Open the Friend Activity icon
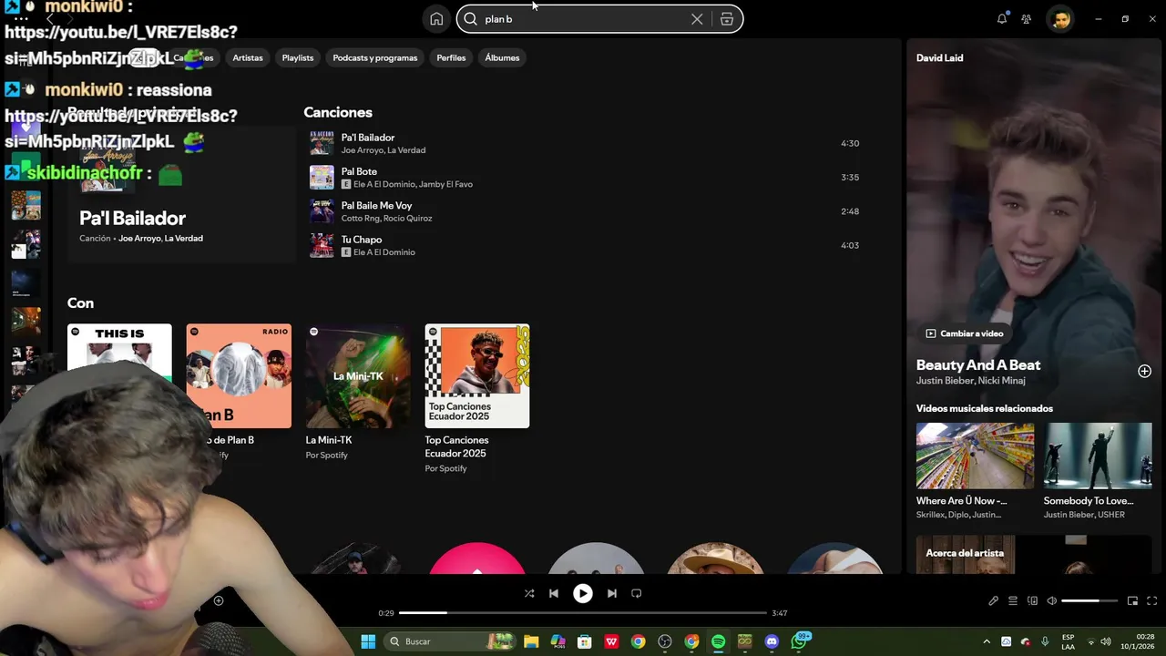1166x656 pixels. coord(1027,18)
